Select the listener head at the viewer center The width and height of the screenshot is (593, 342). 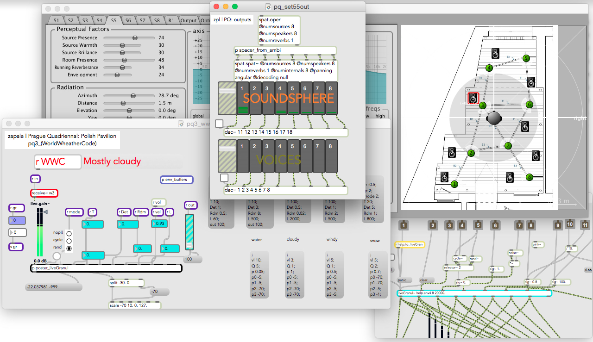tap(494, 118)
